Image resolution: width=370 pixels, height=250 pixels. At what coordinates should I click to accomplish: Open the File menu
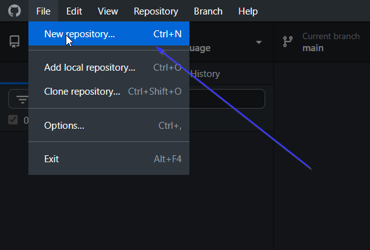point(43,11)
